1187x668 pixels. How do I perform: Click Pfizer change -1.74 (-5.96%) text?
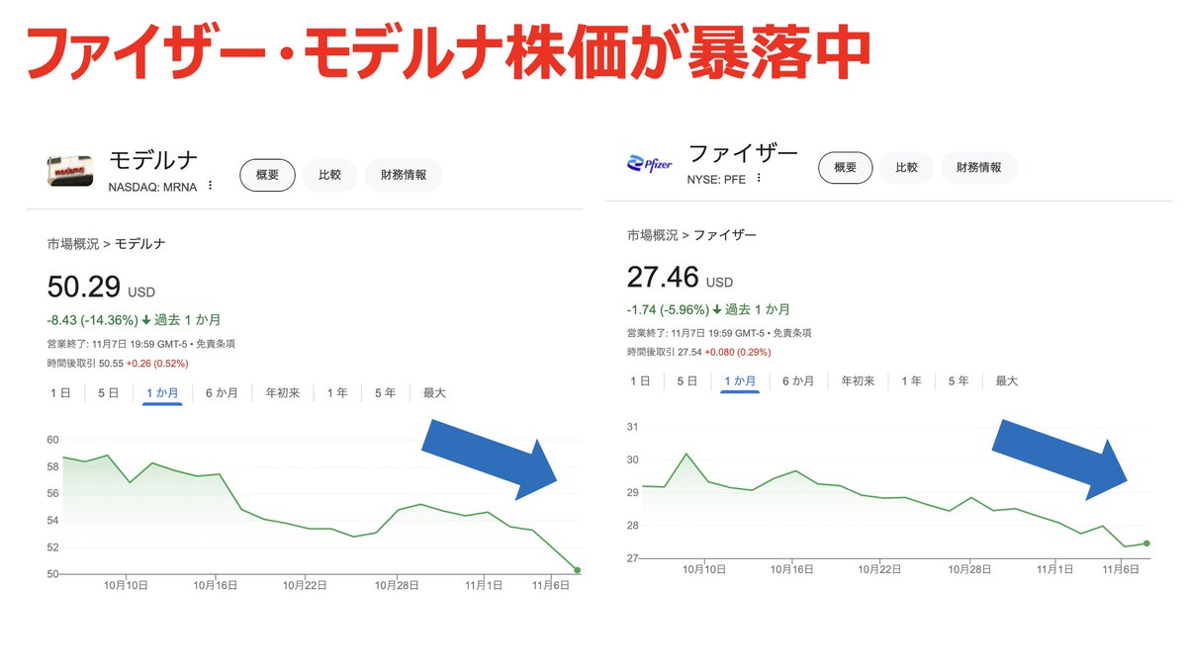[669, 309]
